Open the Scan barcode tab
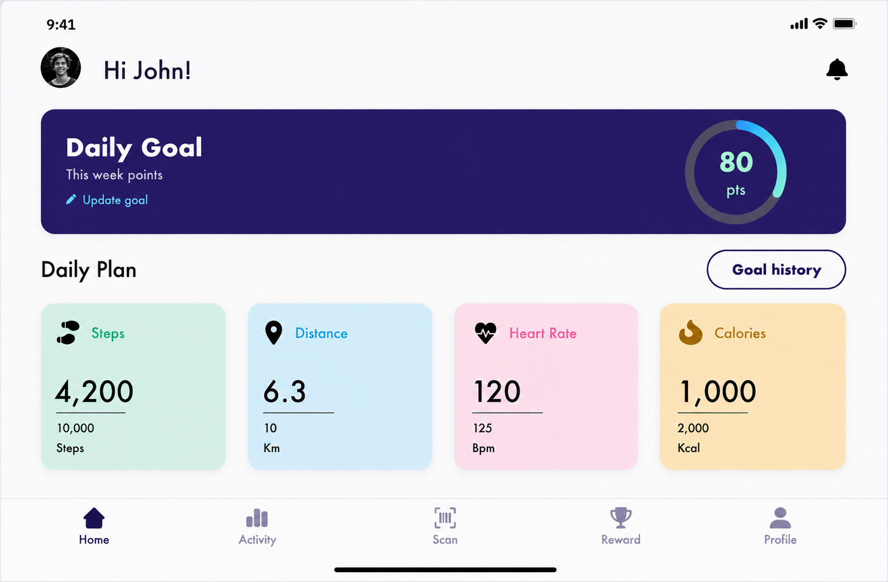 445,526
